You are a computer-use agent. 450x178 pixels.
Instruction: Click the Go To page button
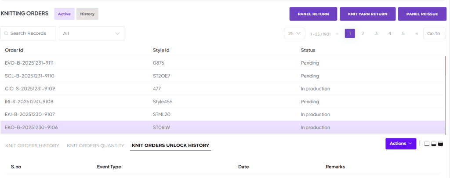433,33
